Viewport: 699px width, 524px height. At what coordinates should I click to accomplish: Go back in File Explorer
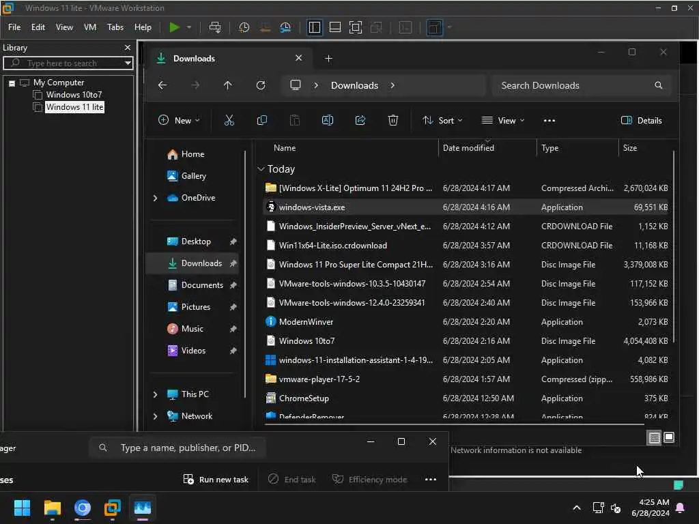(162, 85)
